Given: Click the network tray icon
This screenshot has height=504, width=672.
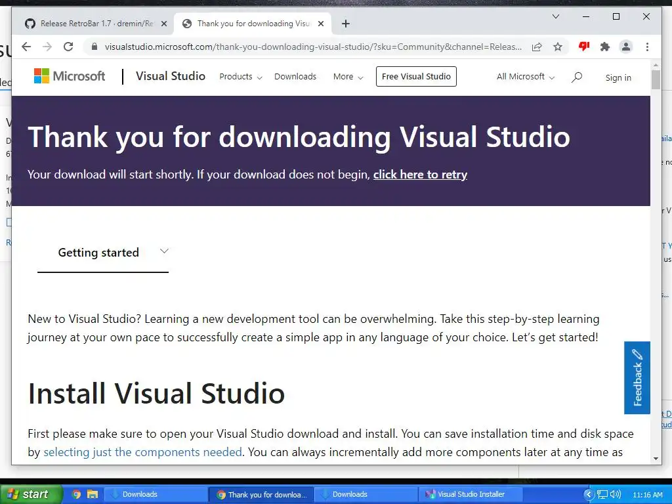Looking at the screenshot, I should tap(602, 495).
